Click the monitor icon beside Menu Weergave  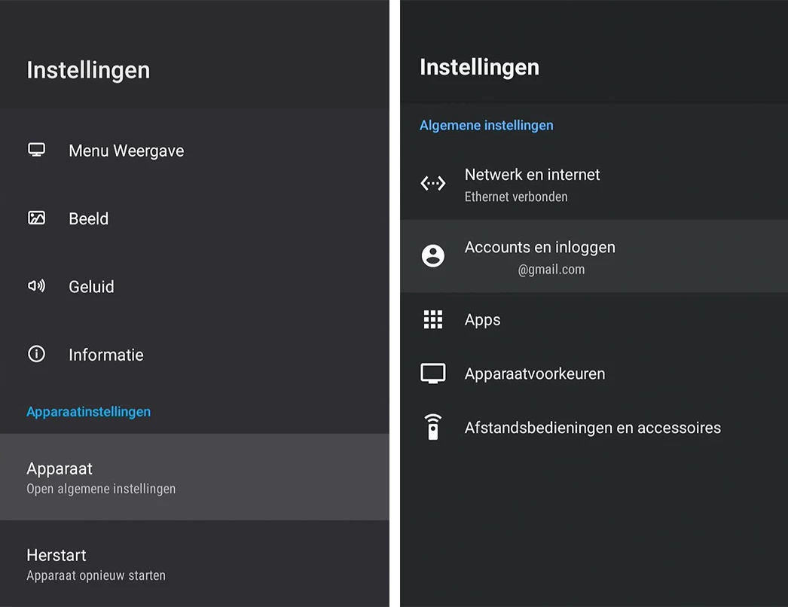click(36, 150)
